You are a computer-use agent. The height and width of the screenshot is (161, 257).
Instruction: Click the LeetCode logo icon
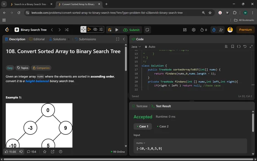pos(7,30)
